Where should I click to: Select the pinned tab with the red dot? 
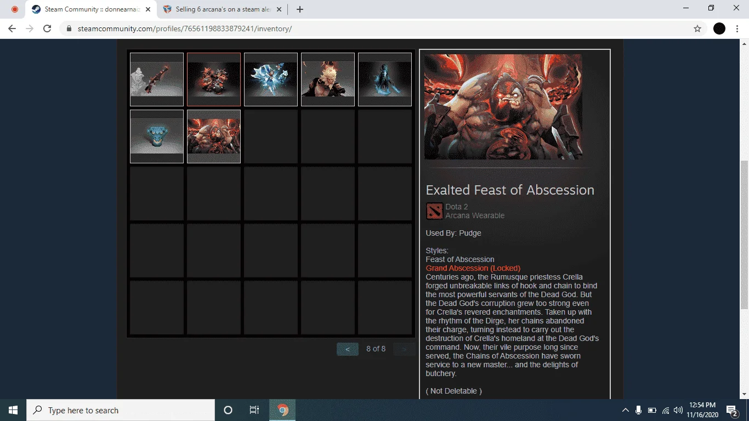(15, 9)
